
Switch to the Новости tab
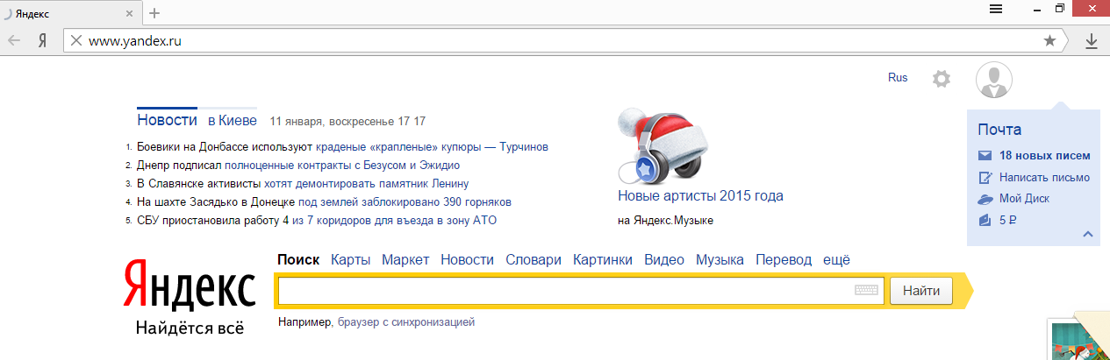coord(167,120)
